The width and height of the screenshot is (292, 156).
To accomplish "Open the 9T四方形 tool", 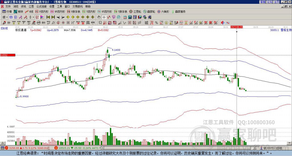I will [105, 11].
